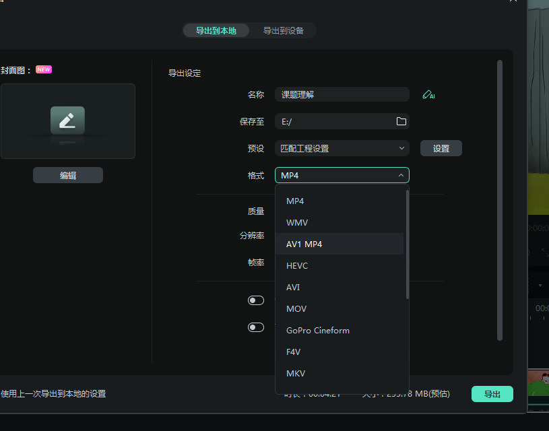Choose MKV from the format list
Screen dimensions: 549x431
(x=296, y=373)
